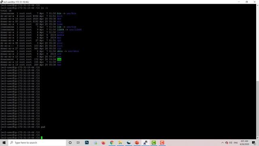Open PowerPoint from the taskbar
Viewport: 259px width, 146px height.
click(x=137, y=142)
